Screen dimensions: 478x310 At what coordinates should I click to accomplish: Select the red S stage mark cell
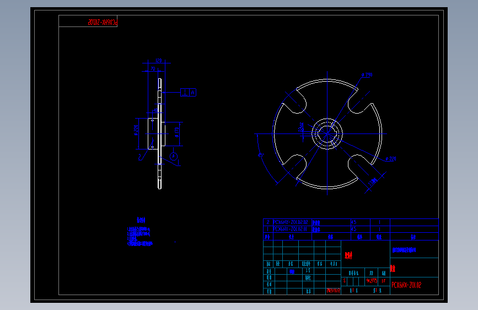(x=345, y=281)
